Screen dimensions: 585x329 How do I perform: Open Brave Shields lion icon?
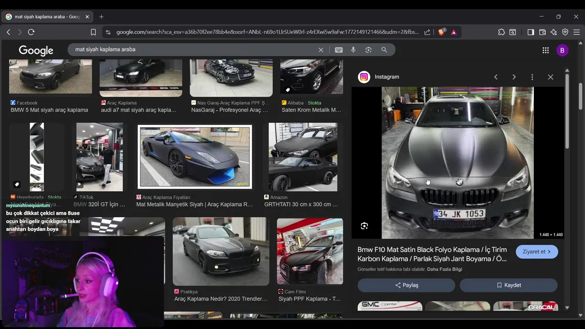coord(441,32)
